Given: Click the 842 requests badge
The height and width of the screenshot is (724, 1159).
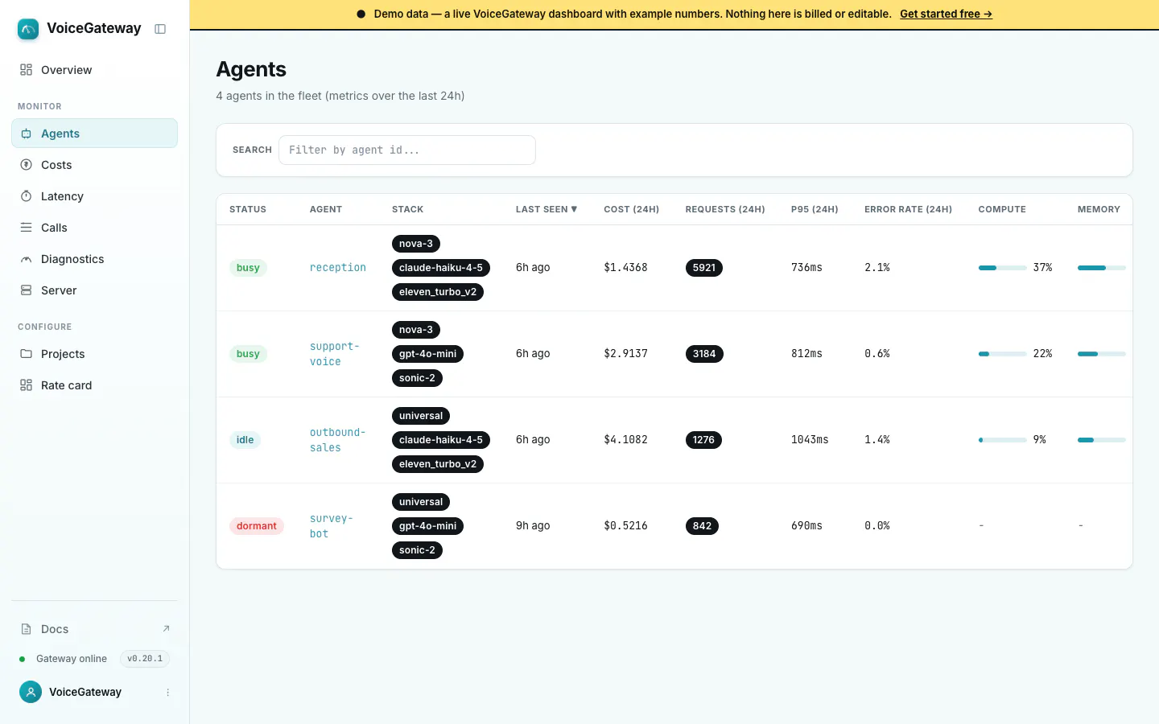Looking at the screenshot, I should point(702,526).
